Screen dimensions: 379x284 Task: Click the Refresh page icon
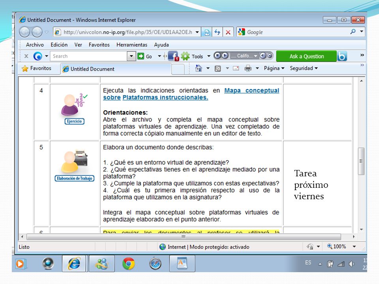pyautogui.click(x=217, y=32)
